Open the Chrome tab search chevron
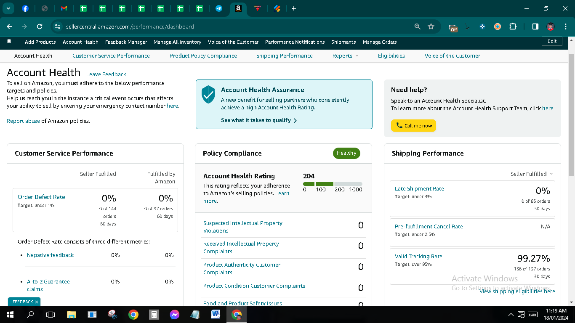The image size is (575, 323). (x=8, y=8)
